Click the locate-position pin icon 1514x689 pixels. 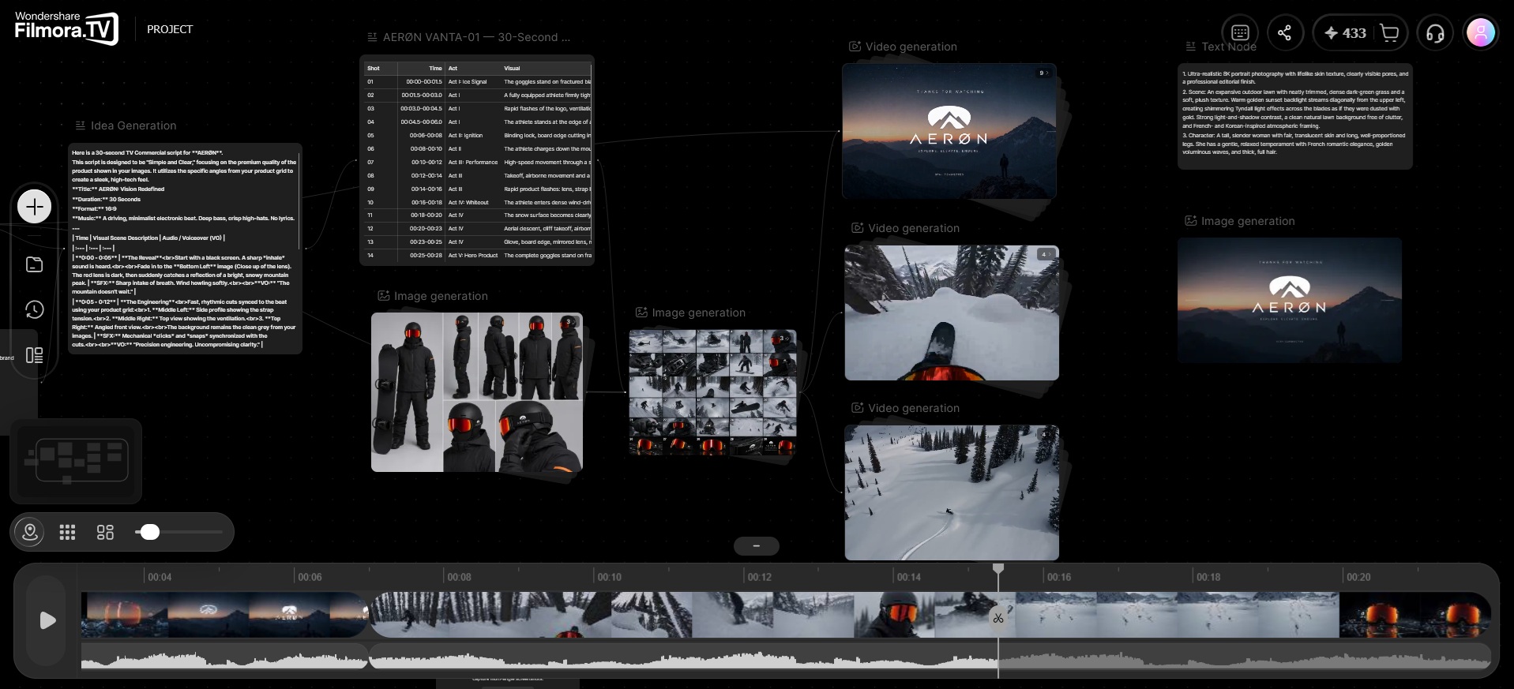pos(30,532)
